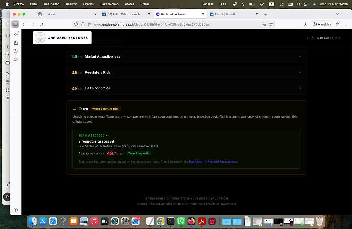
Task: Open the Datei menu
Action: pyautogui.click(x=34, y=4)
